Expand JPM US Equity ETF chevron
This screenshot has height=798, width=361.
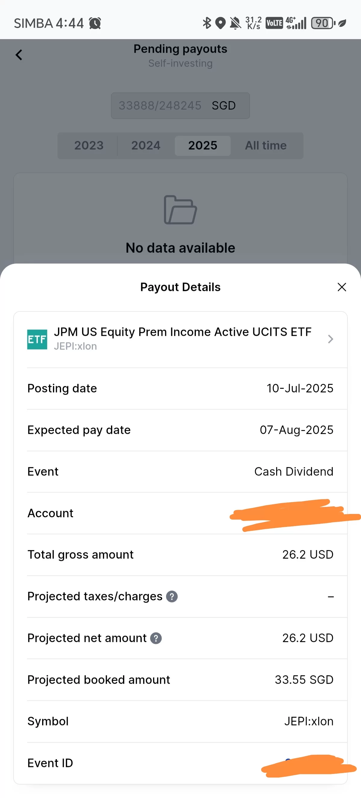tap(330, 339)
